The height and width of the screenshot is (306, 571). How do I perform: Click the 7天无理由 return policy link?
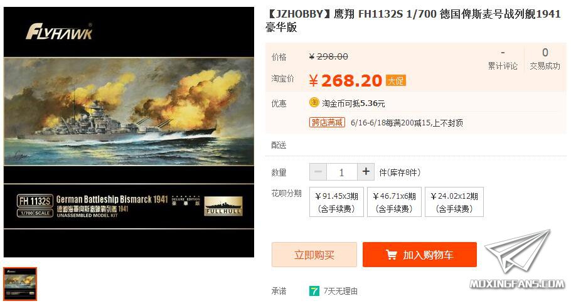coord(341,291)
